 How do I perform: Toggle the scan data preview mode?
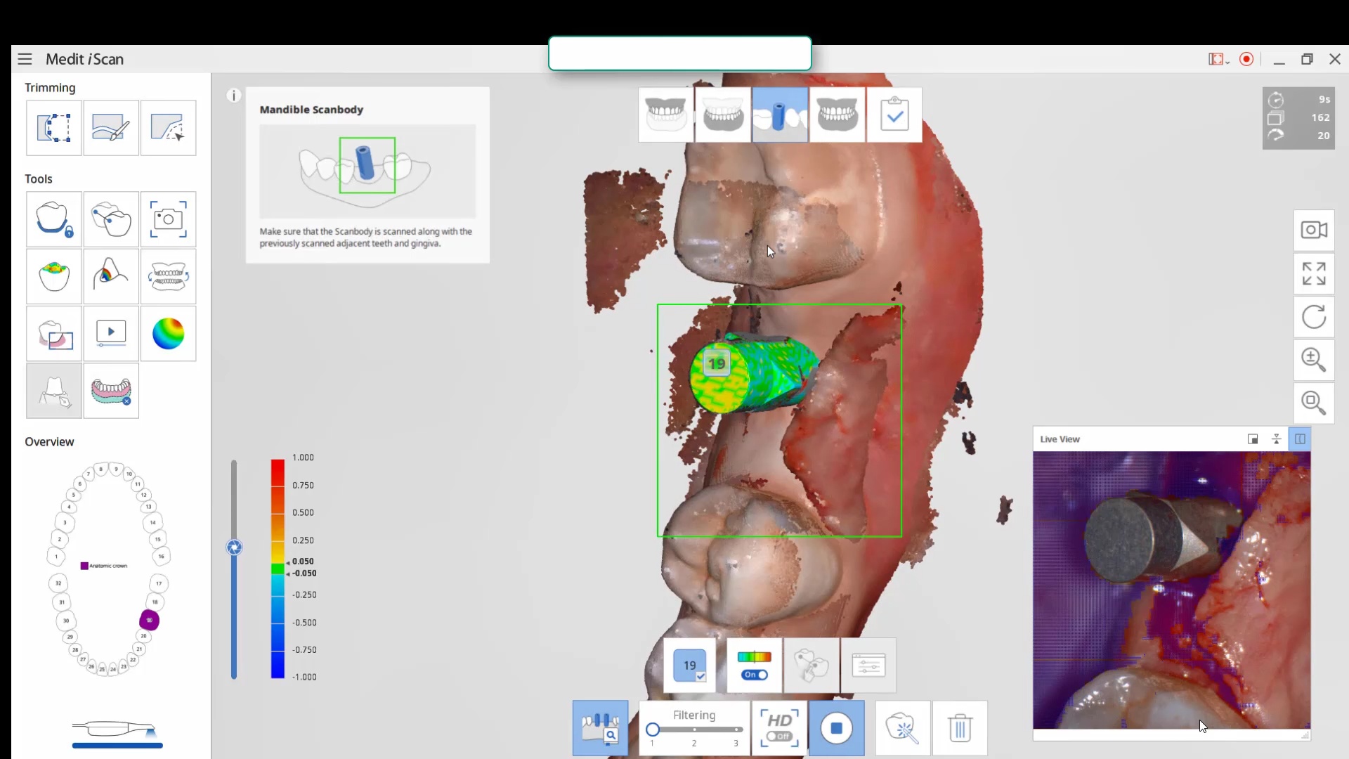pyautogui.click(x=601, y=728)
